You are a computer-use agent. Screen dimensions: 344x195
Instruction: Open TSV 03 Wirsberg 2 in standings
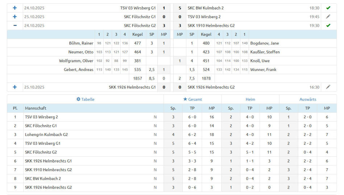coord(41,117)
